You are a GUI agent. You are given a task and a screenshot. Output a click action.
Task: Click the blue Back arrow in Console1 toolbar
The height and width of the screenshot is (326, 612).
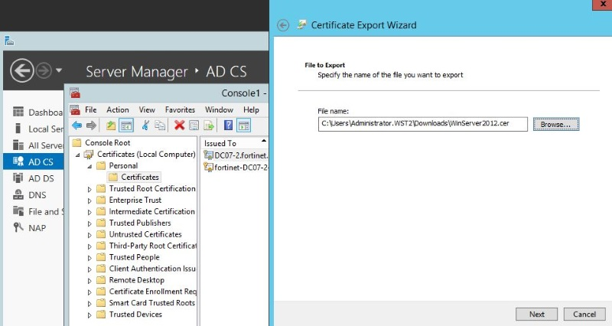[77, 126]
